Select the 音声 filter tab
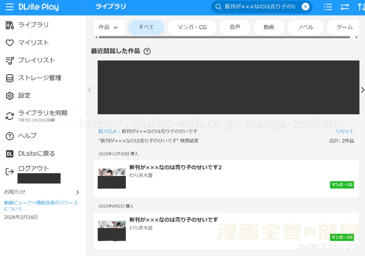Viewport: 365px width, 256px height. click(235, 27)
